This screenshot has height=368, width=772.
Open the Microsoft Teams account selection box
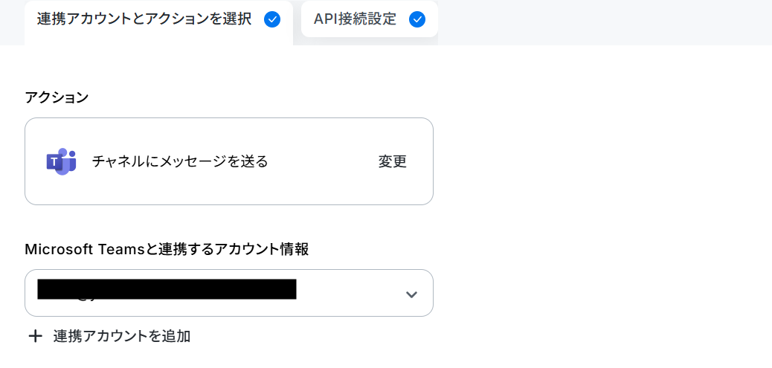click(x=229, y=293)
